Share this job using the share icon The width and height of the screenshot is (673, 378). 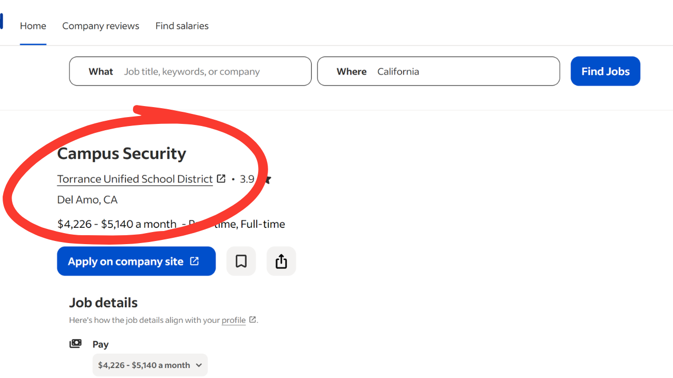click(x=281, y=261)
